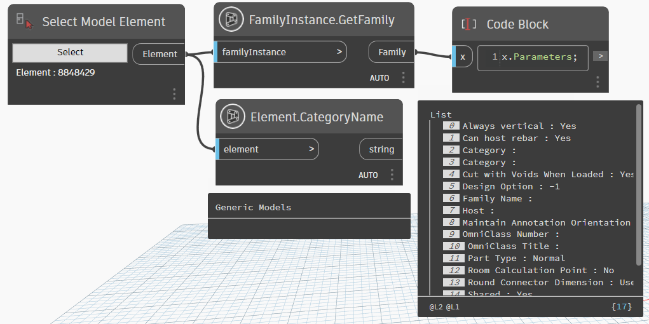This screenshot has width=649, height=324.
Task: Click the Code Block bracket icon
Action: (468, 24)
